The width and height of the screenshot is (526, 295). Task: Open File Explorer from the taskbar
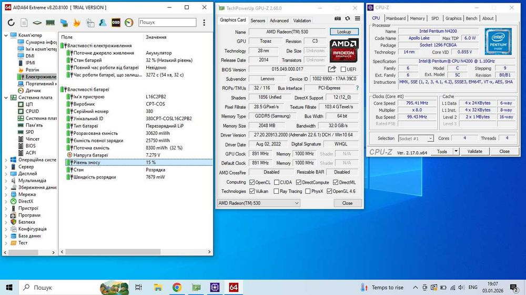click(x=158, y=287)
